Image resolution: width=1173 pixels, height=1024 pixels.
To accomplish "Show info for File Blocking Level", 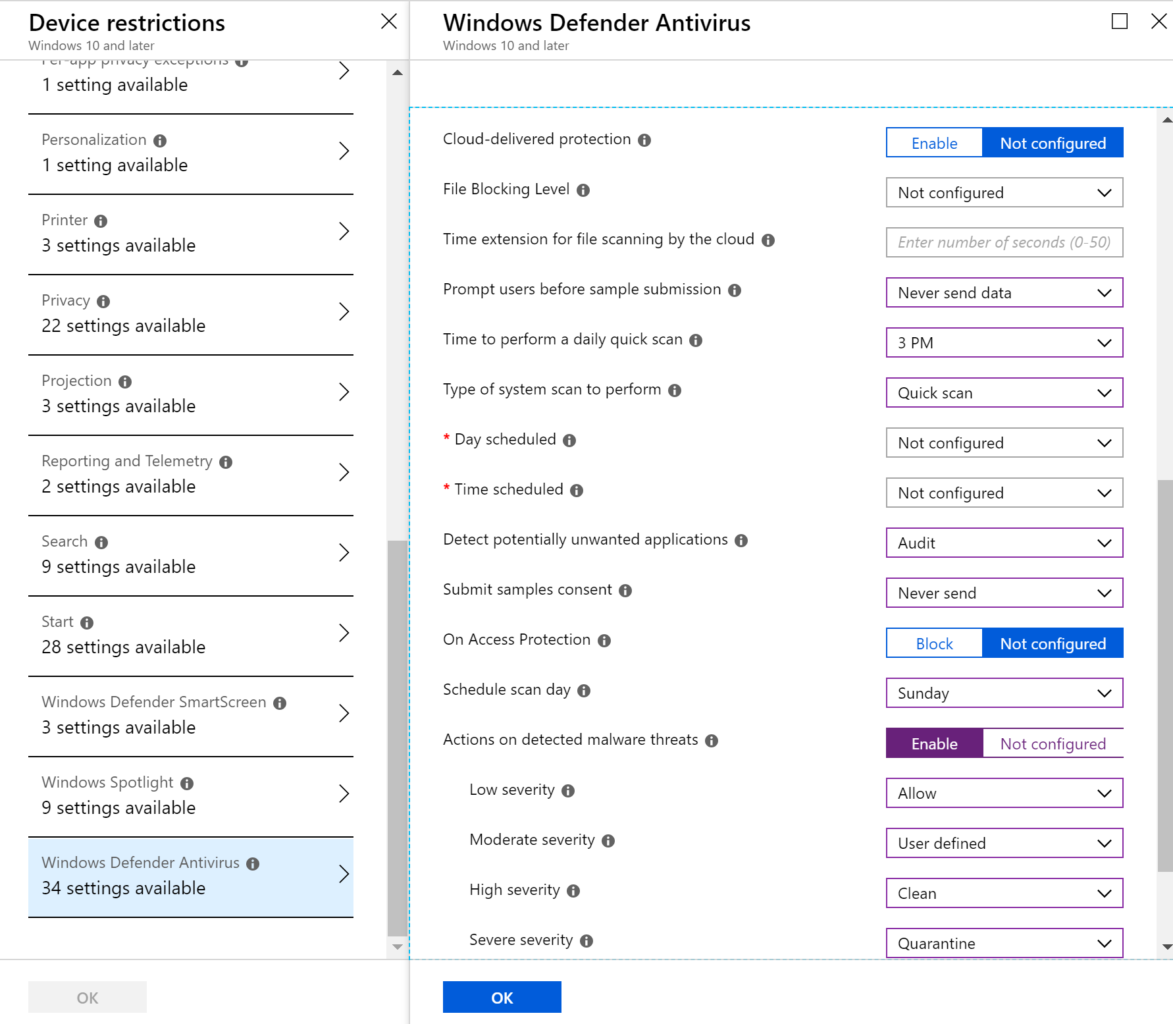I will [583, 190].
